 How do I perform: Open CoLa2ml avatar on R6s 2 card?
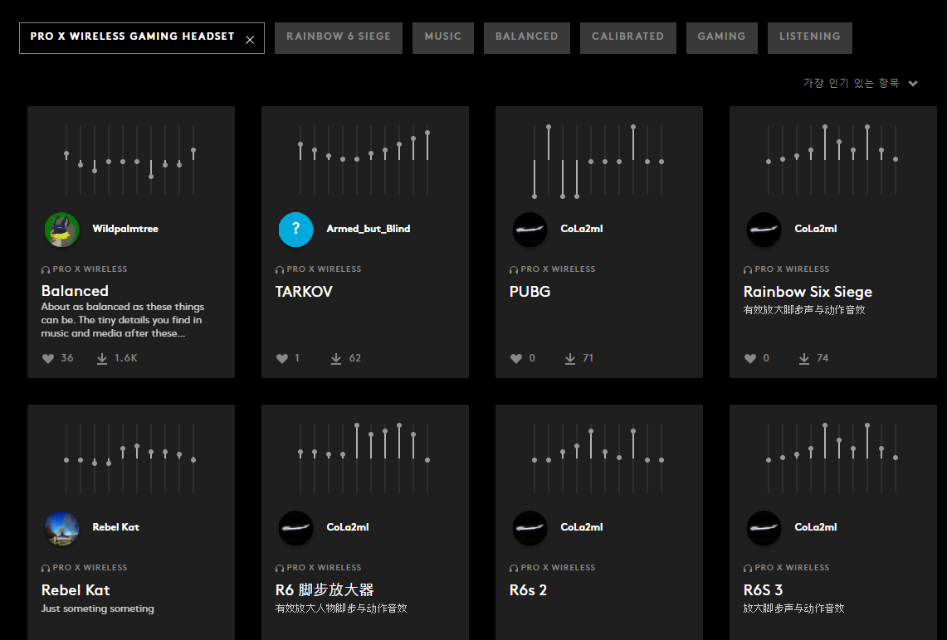point(530,528)
